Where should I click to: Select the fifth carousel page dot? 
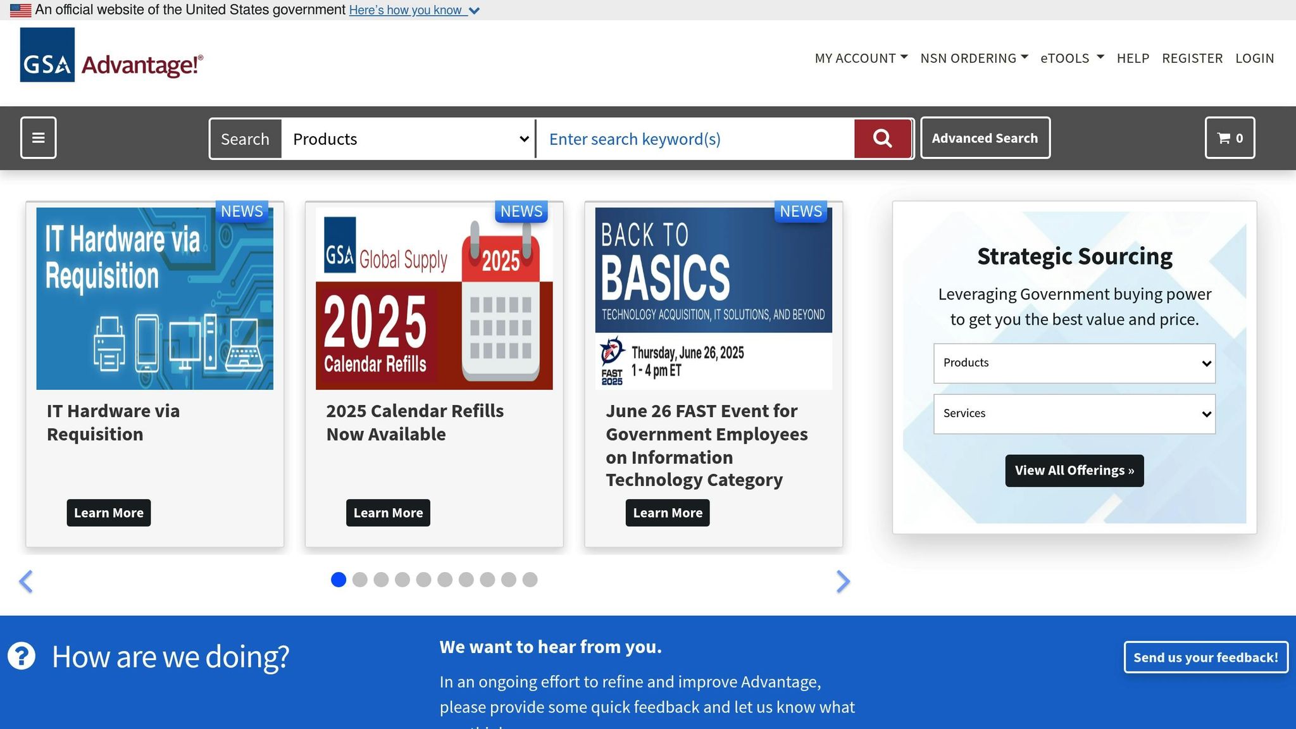click(424, 580)
